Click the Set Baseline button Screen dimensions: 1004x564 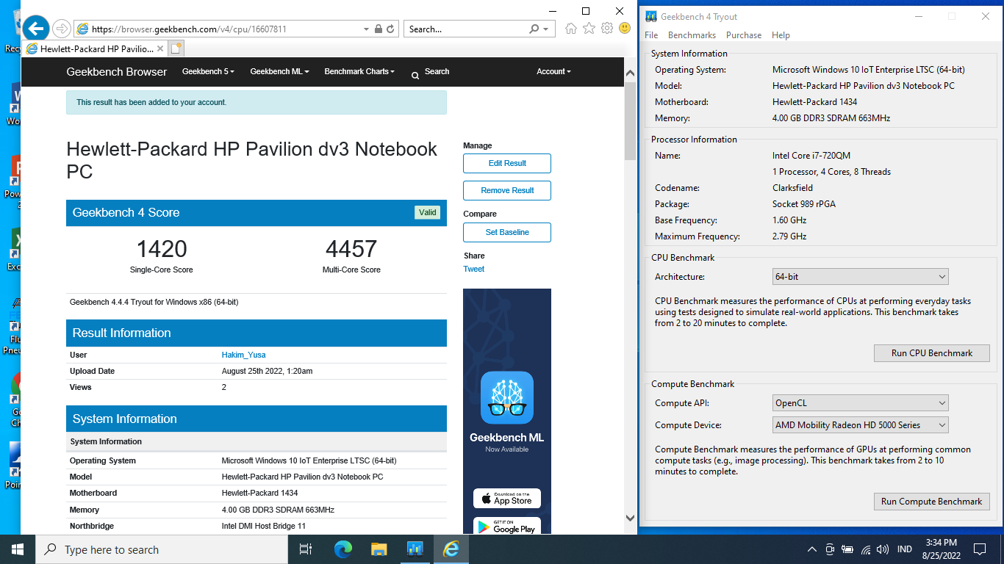(507, 232)
